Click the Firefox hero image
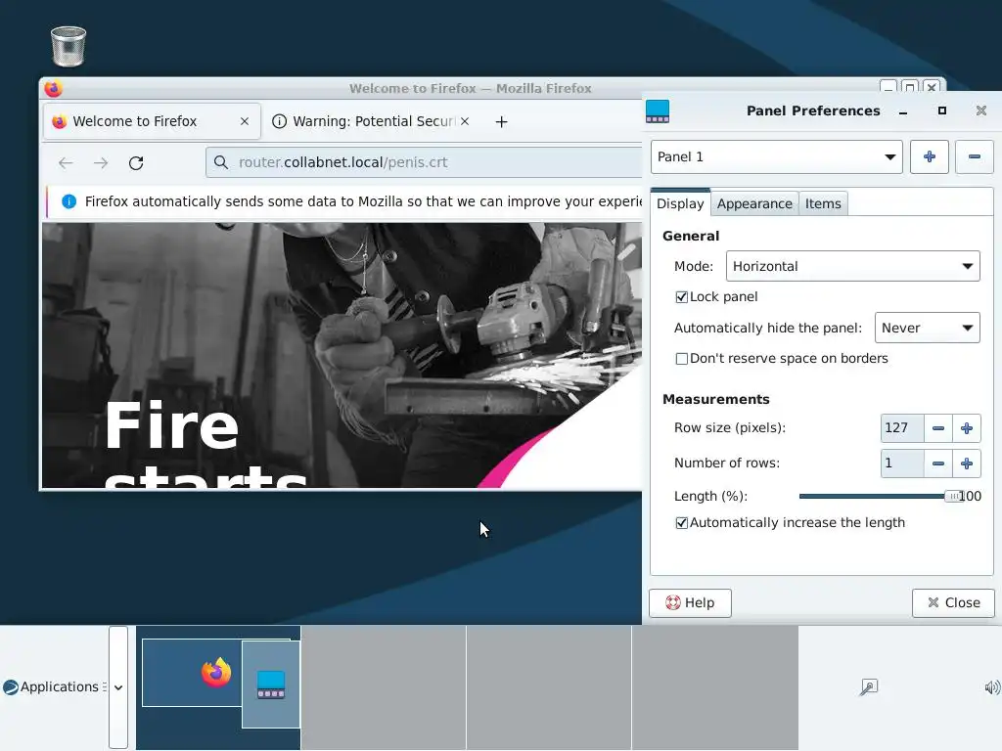Image resolution: width=1002 pixels, height=751 pixels. pos(342,355)
